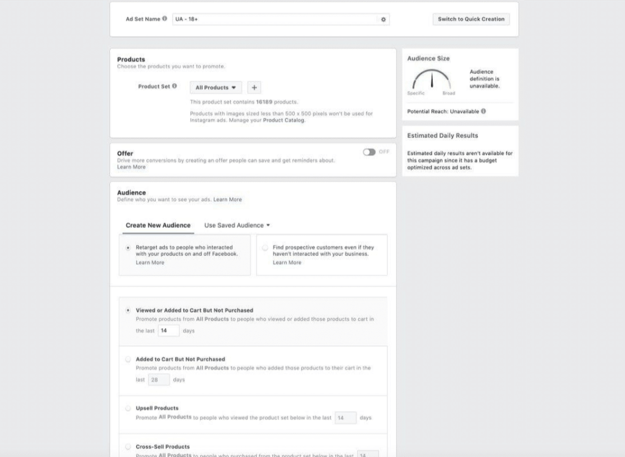
Task: Click the Product Set info tooltip icon
Action: tap(175, 87)
